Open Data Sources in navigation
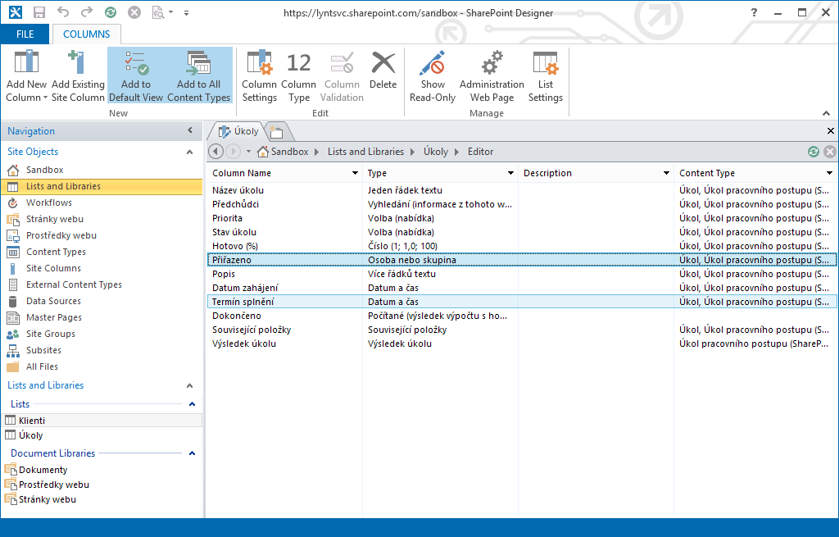 point(102,301)
